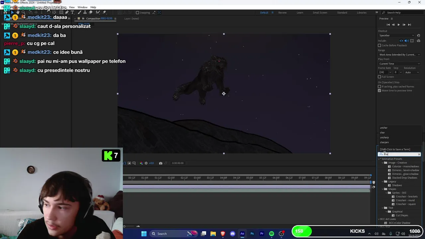Image resolution: width=425 pixels, height=239 pixels.
Task: Take snapshot with the camera icon
Action: [x=161, y=163]
